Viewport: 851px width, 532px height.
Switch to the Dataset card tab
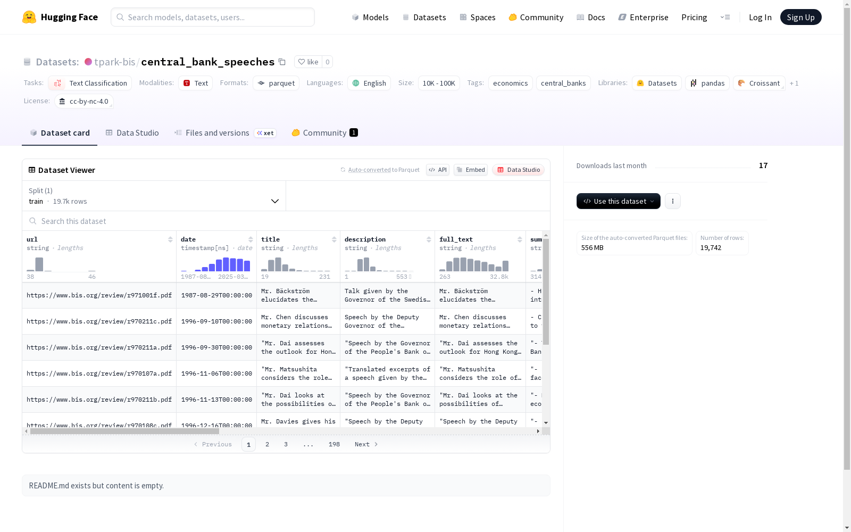[x=60, y=133]
